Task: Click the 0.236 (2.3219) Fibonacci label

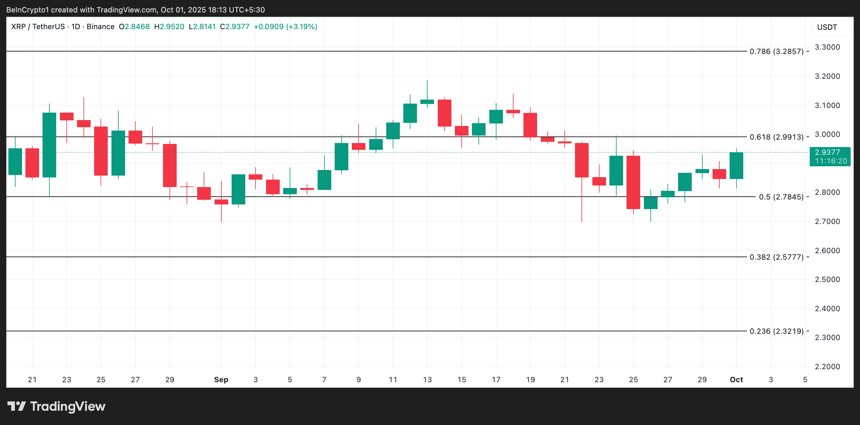Action: coord(779,331)
